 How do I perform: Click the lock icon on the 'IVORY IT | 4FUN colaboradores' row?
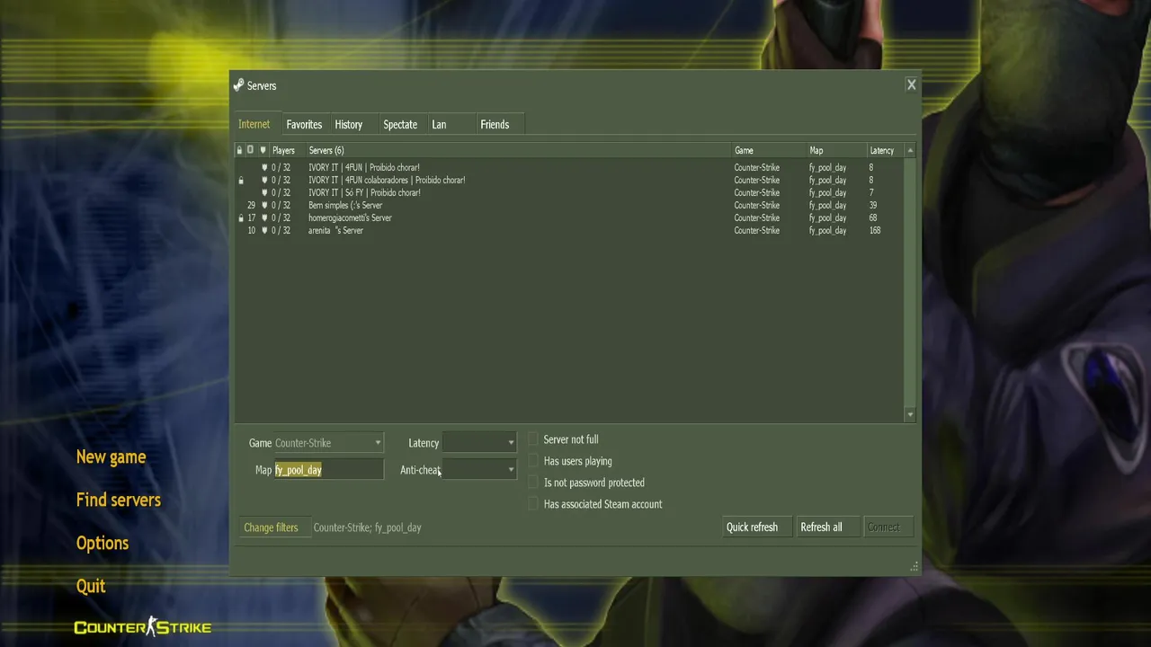point(240,180)
